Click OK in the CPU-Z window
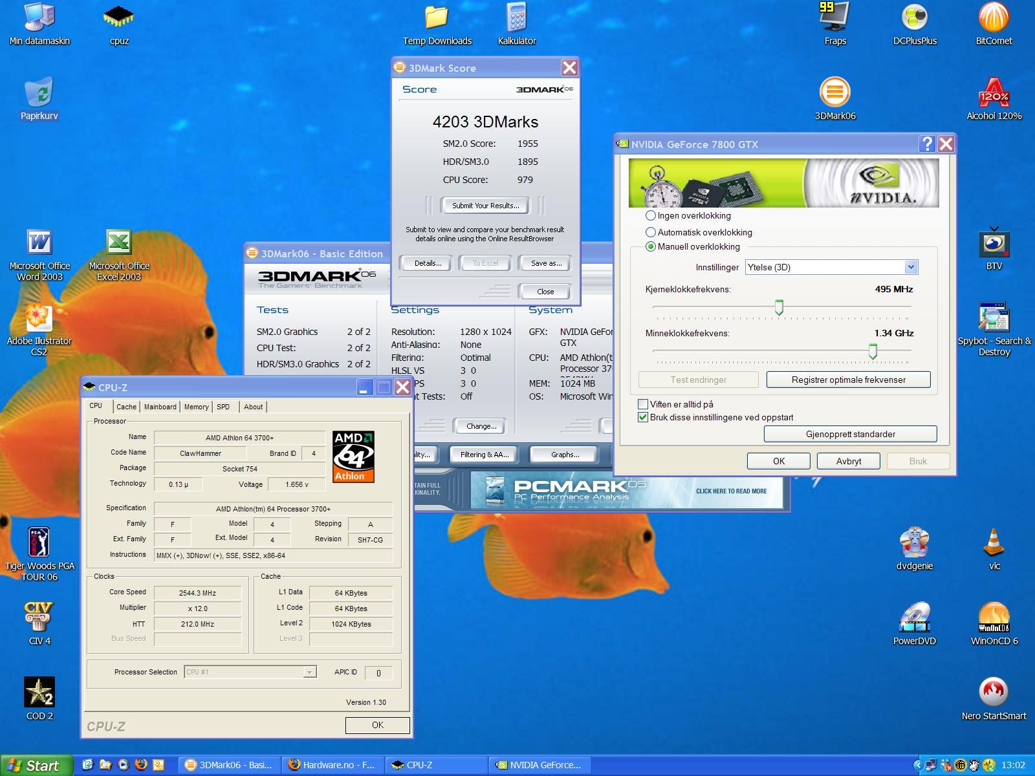This screenshot has height=776, width=1035. pyautogui.click(x=377, y=725)
